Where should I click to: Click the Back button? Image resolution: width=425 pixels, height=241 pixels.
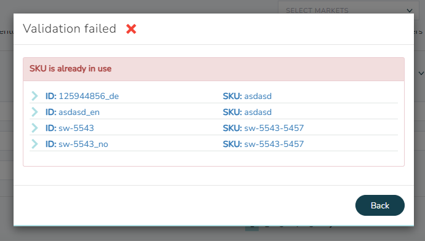click(x=380, y=205)
